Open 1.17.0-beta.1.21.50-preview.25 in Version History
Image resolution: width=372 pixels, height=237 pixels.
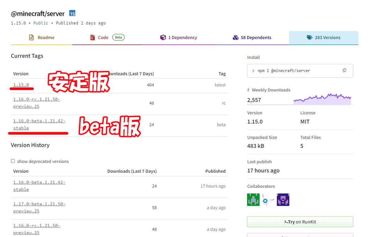click(39, 208)
